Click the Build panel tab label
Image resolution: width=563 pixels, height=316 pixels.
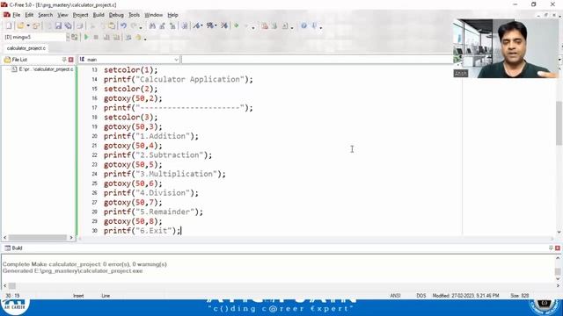tap(17, 248)
